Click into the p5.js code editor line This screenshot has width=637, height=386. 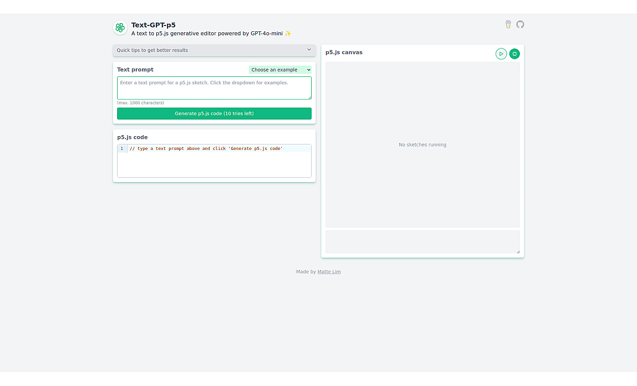(220, 148)
